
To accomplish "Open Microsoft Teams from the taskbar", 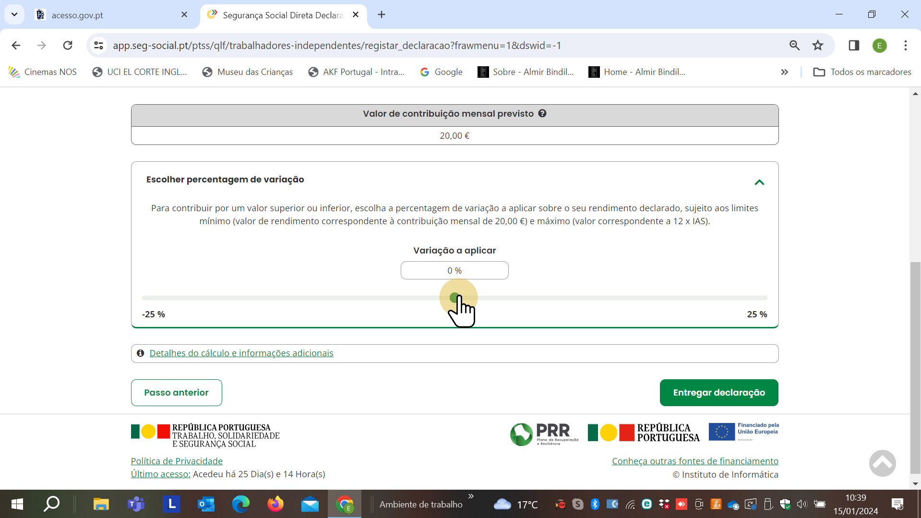I will pyautogui.click(x=136, y=504).
